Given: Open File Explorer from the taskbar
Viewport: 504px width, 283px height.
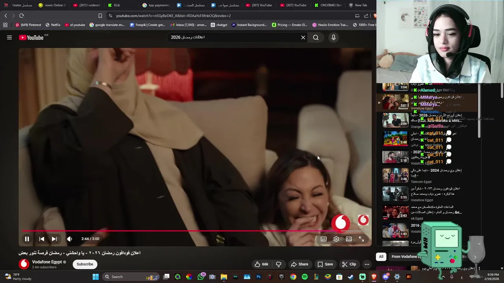Looking at the screenshot, I should click(224, 277).
